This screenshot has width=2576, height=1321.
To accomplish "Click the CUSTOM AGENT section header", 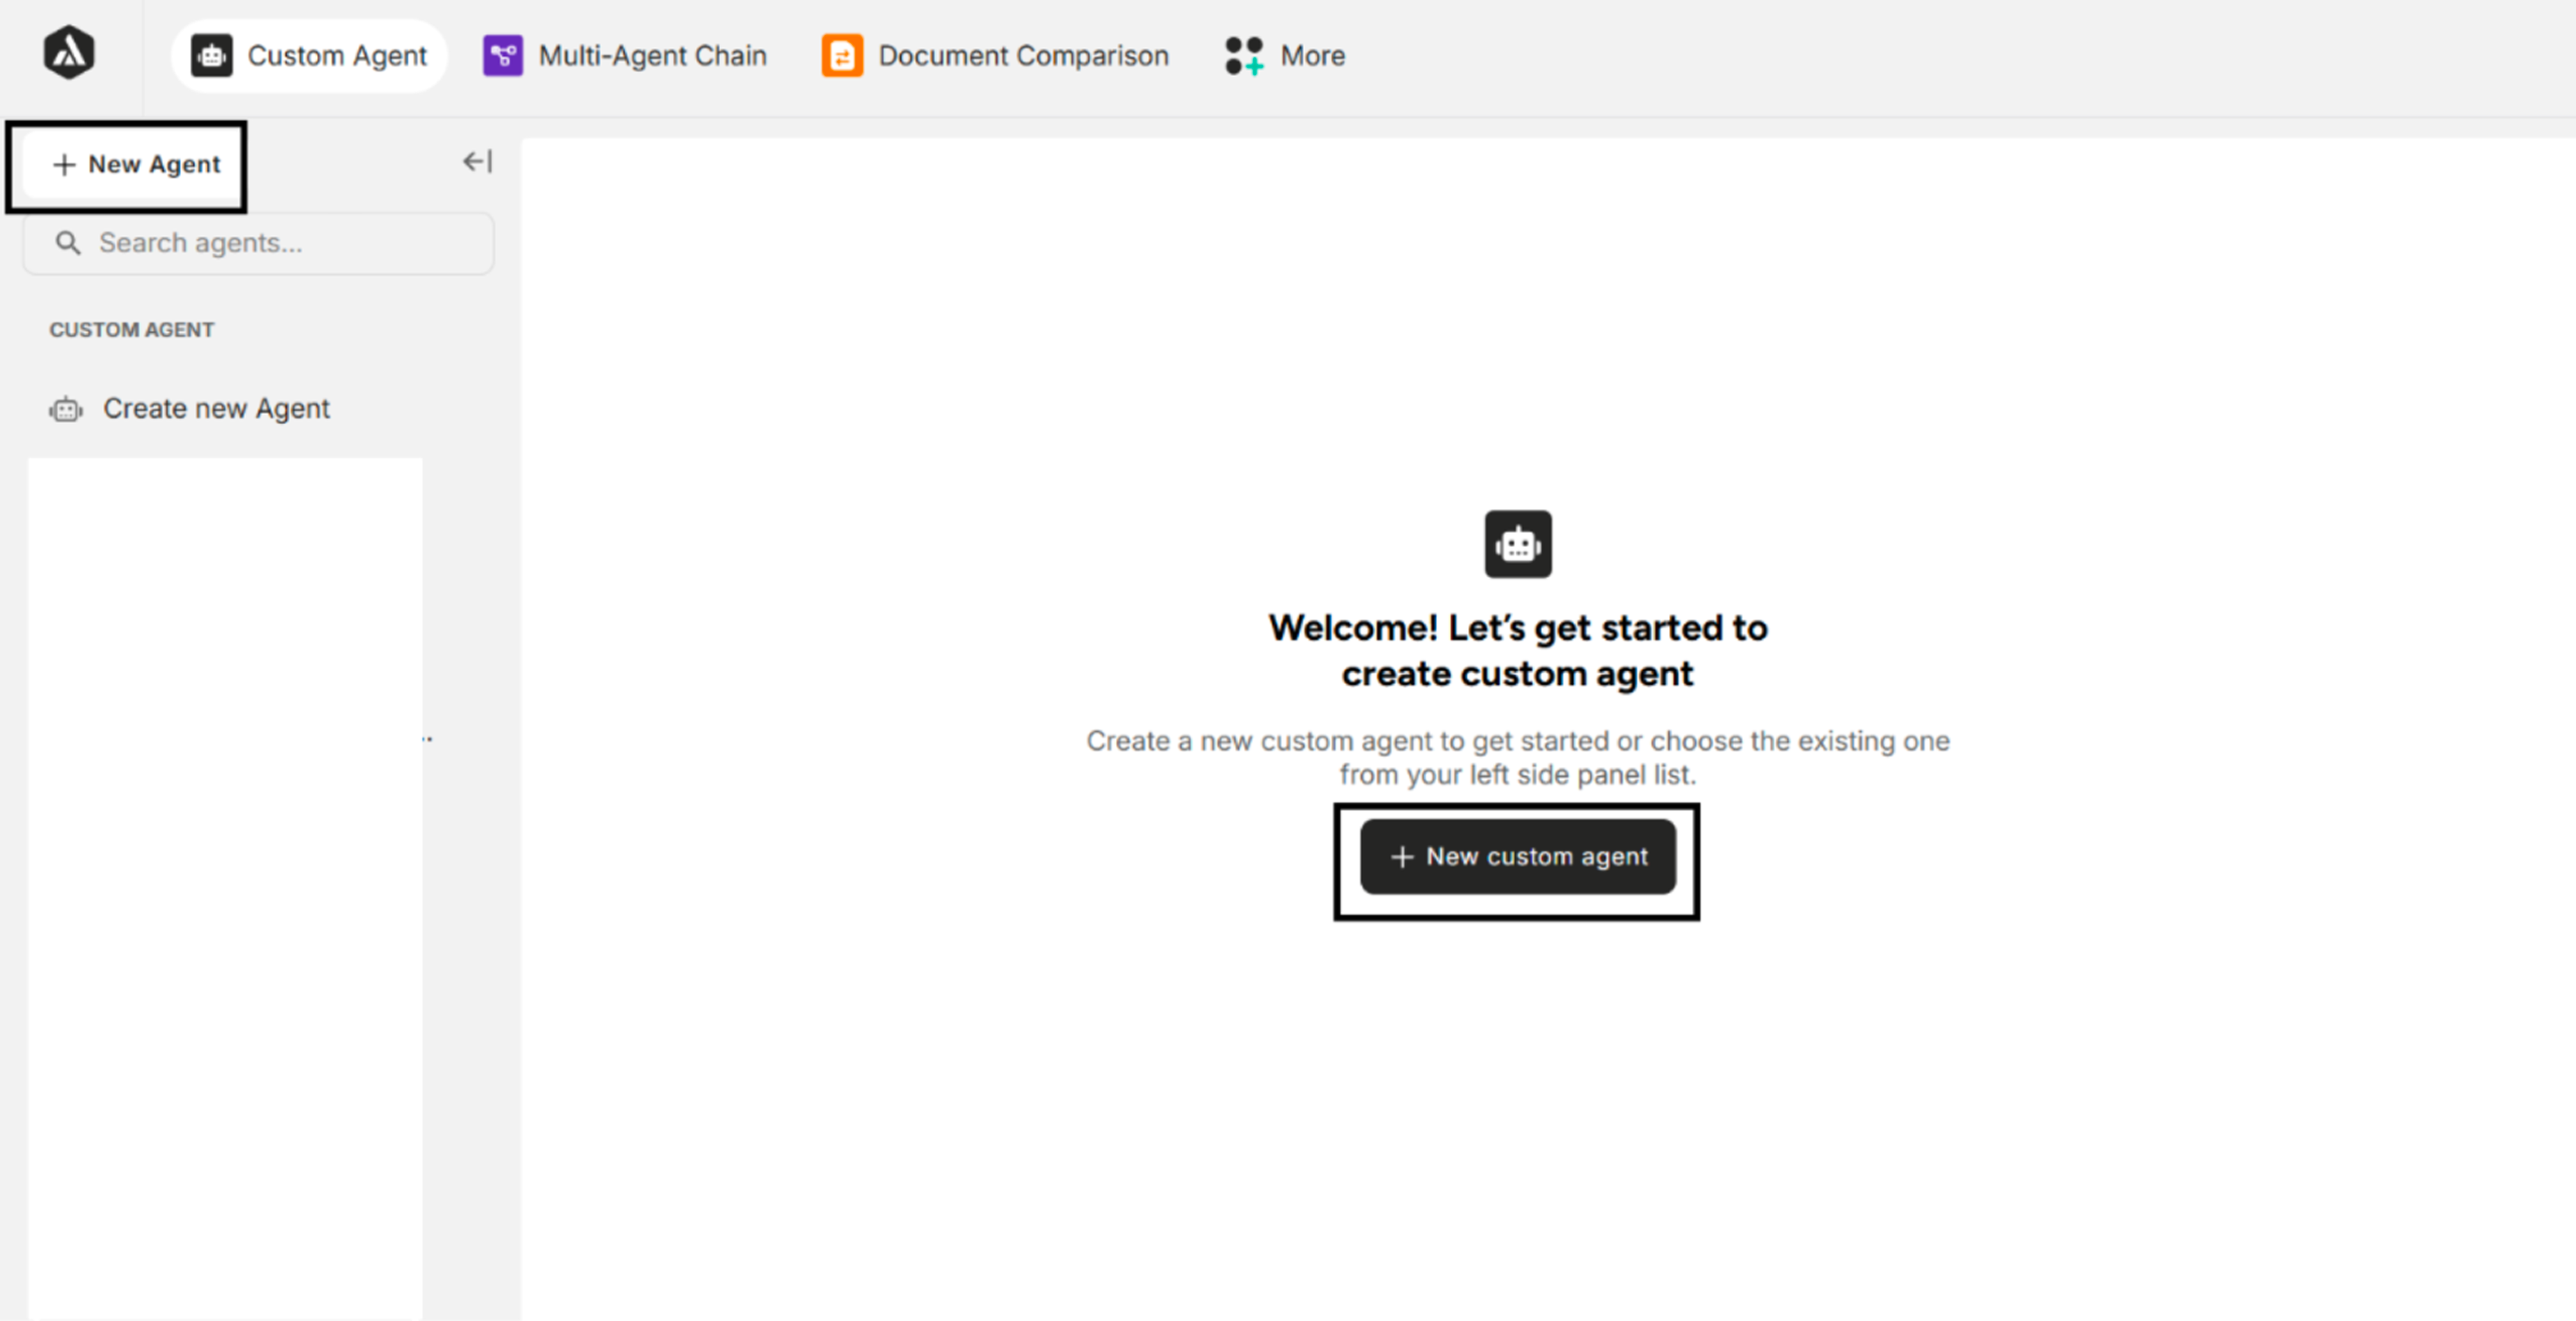I will click(x=131, y=329).
